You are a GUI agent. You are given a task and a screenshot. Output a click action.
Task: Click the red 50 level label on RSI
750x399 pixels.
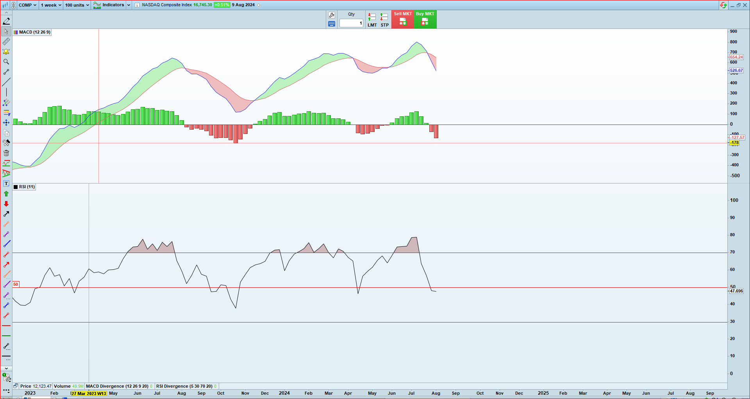(16, 284)
